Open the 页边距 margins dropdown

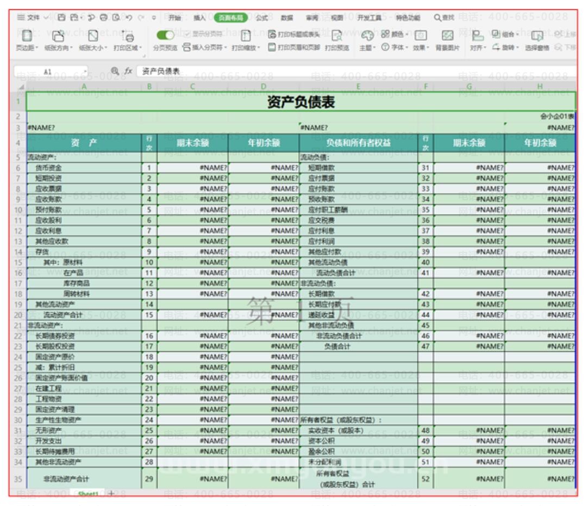coord(27,41)
